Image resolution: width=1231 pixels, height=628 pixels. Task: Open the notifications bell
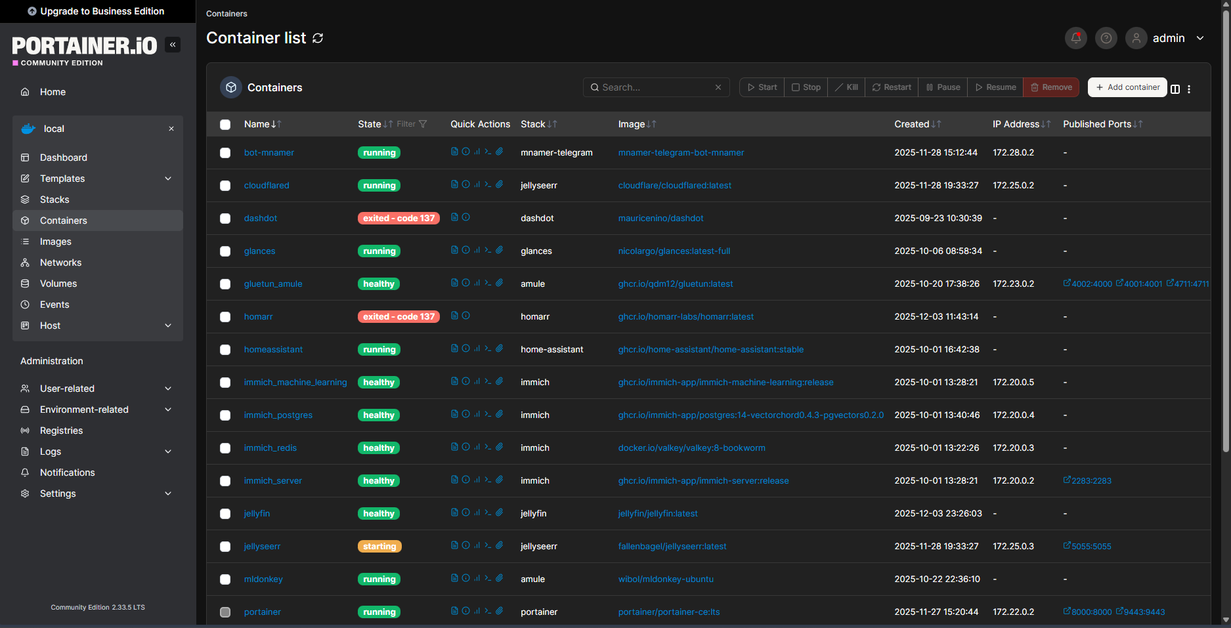[1075, 38]
